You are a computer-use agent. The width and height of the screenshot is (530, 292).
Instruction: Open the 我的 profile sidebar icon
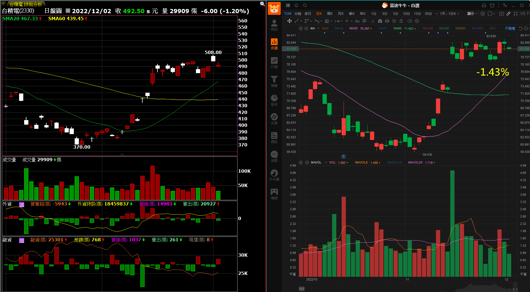274,25
